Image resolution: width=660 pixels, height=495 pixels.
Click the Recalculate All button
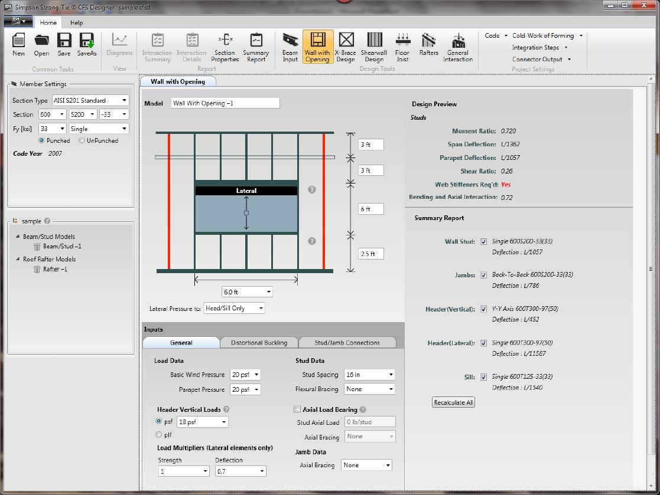click(453, 402)
